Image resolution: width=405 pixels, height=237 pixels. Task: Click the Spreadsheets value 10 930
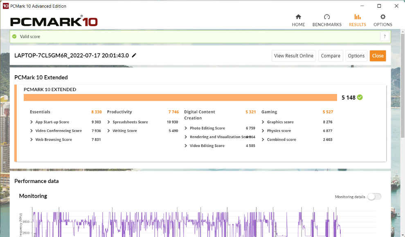click(172, 122)
